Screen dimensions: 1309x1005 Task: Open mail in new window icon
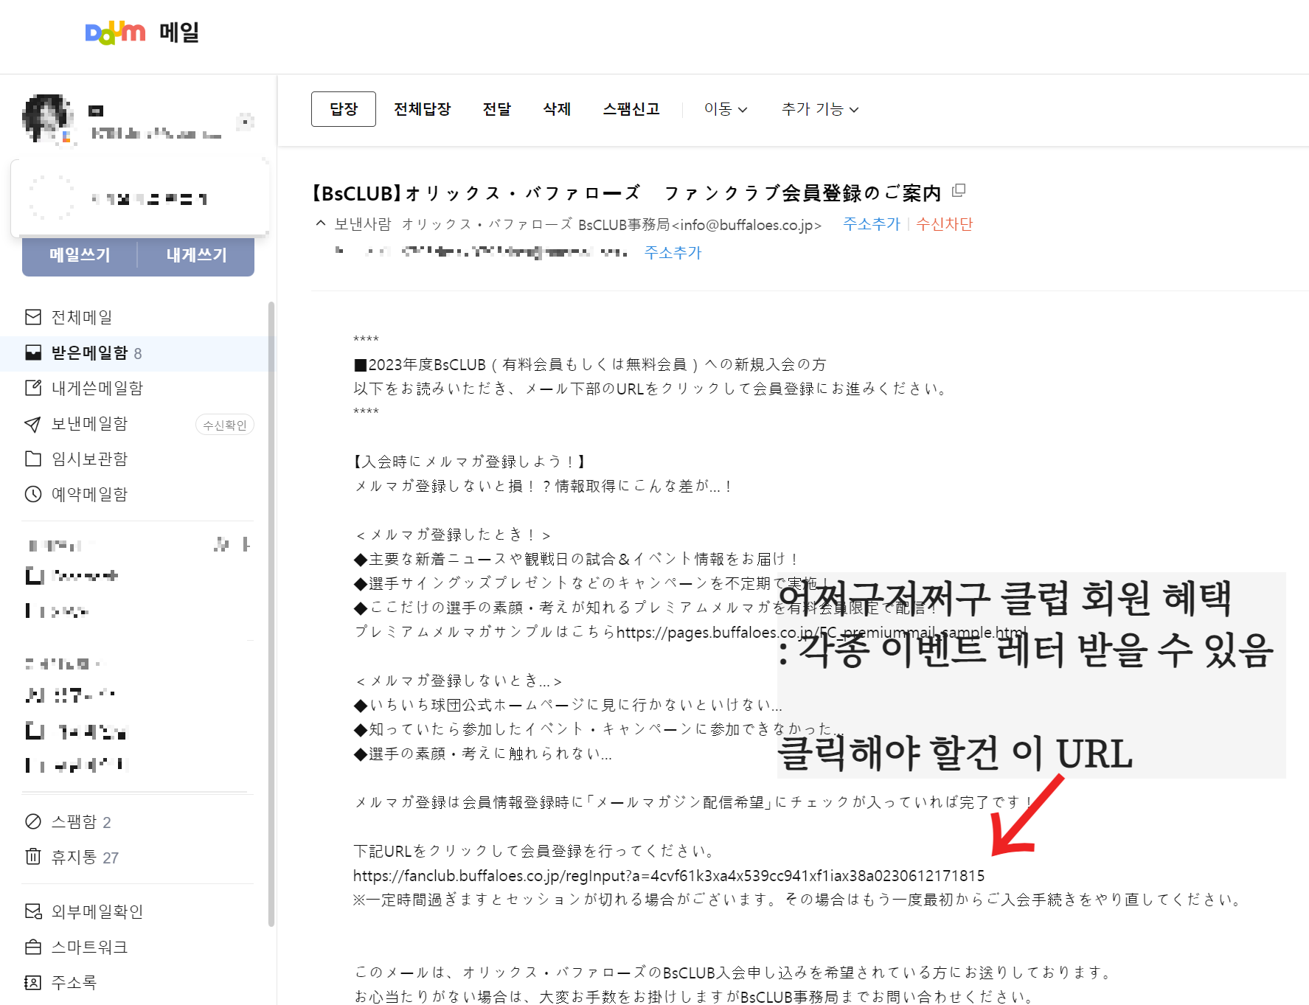pos(959,191)
